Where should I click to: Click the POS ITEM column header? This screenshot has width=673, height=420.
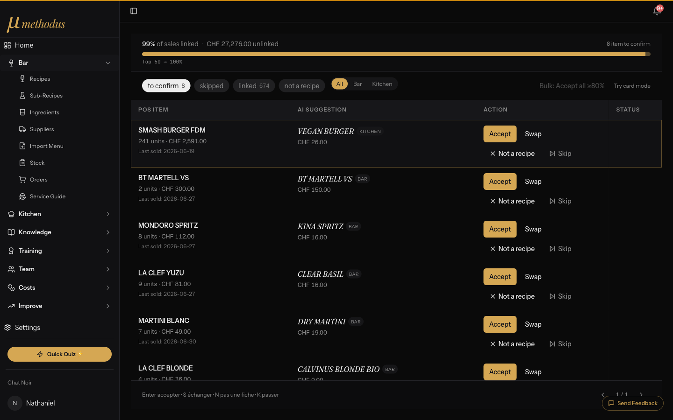pyautogui.click(x=153, y=110)
